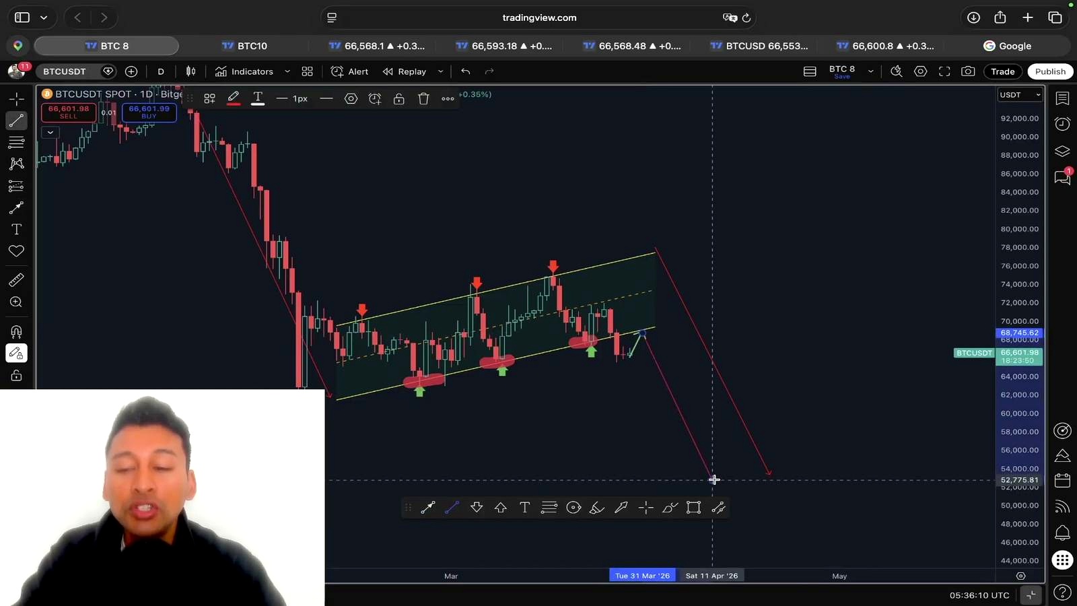Screen dimensions: 1077x606
Task: Select arrow tool in bottom favorites toolbar
Action: click(x=427, y=508)
